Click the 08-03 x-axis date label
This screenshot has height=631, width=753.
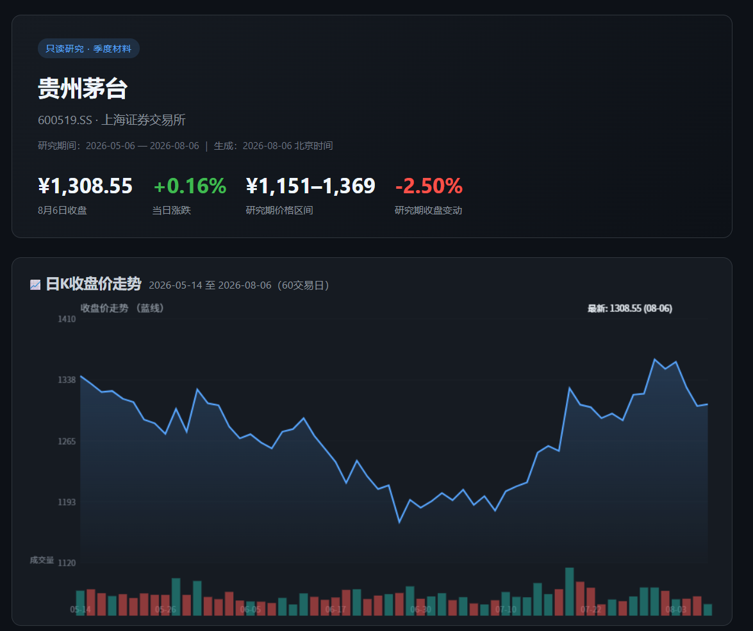point(675,609)
